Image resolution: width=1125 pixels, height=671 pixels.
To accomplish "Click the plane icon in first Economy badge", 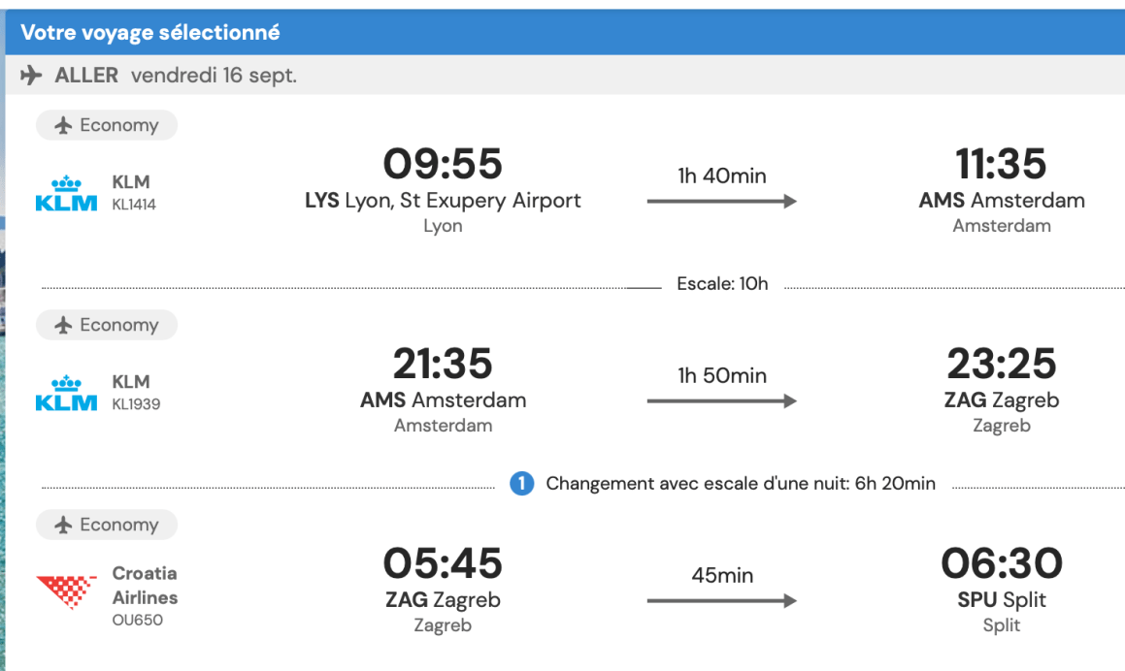I will pyautogui.click(x=64, y=125).
